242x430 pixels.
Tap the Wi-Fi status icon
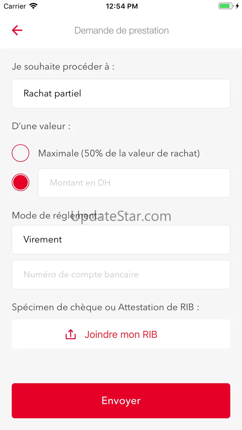(x=33, y=6)
